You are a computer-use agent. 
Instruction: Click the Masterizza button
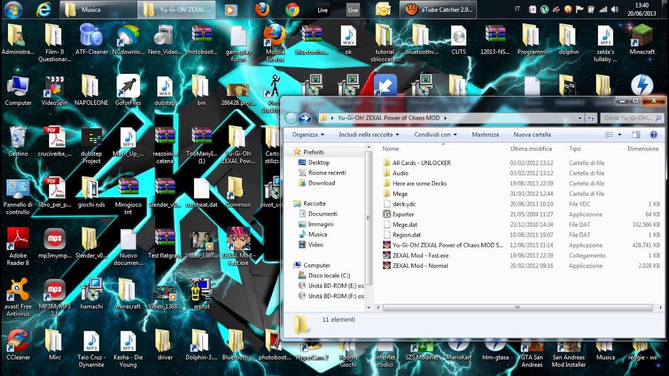coord(486,135)
